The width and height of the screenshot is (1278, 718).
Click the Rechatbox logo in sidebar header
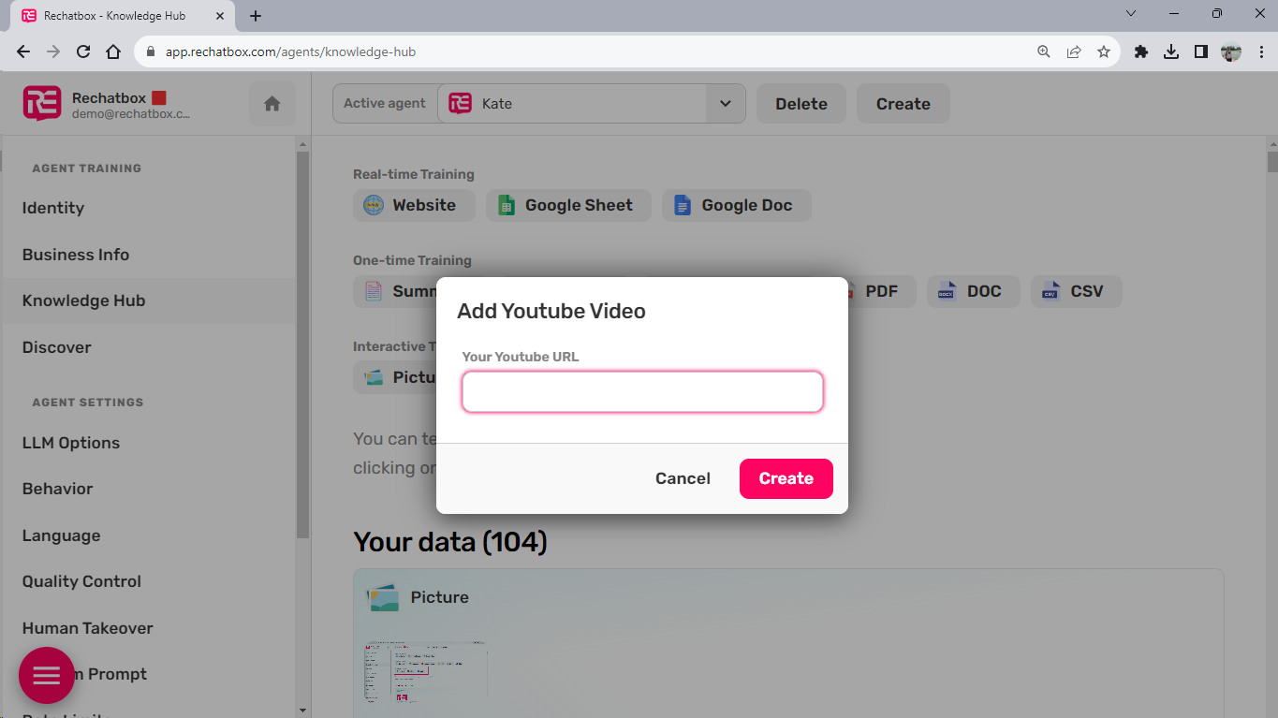click(x=42, y=104)
